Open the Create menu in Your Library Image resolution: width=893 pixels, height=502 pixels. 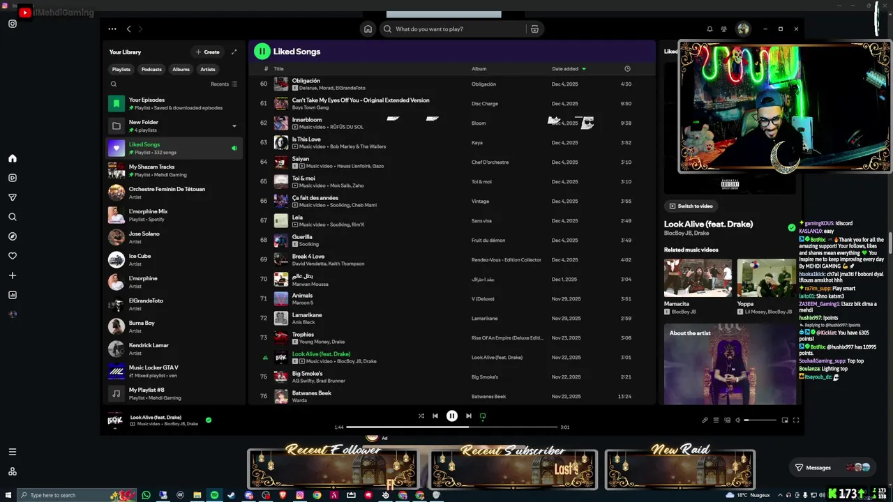[207, 52]
